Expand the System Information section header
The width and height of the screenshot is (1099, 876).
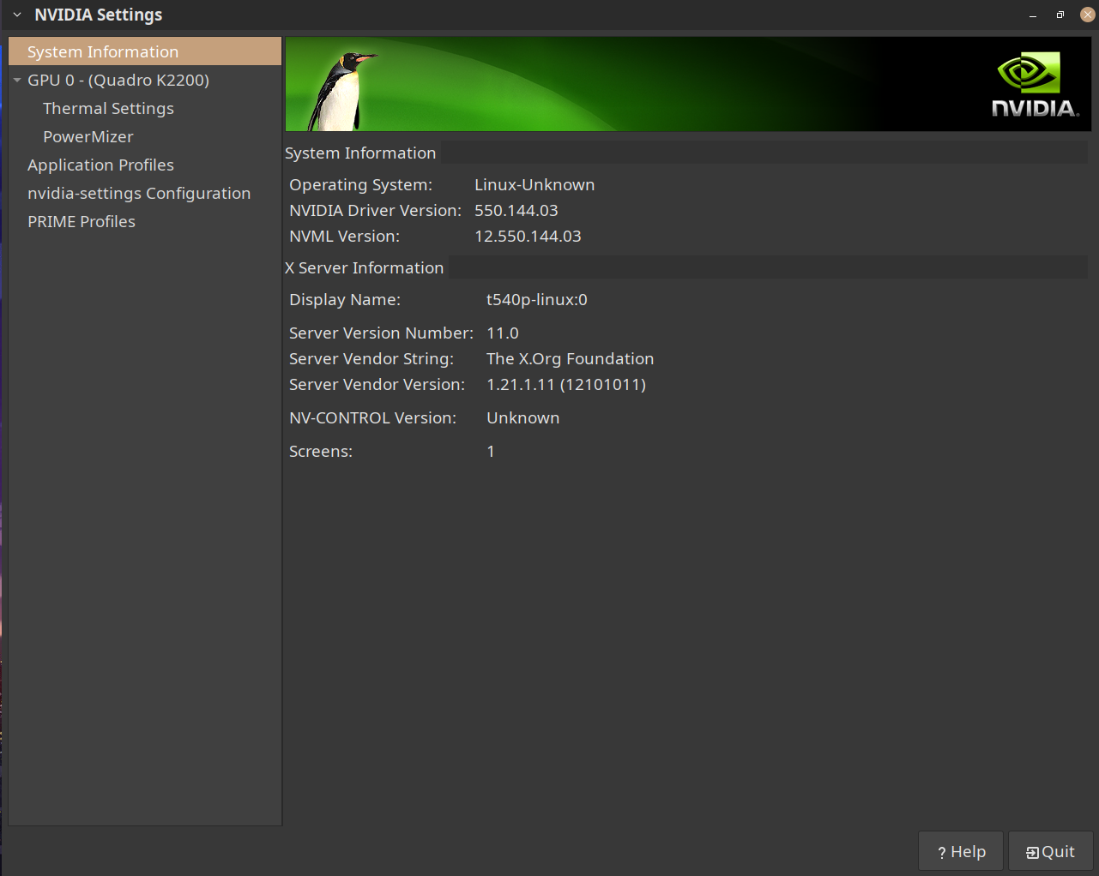point(360,153)
